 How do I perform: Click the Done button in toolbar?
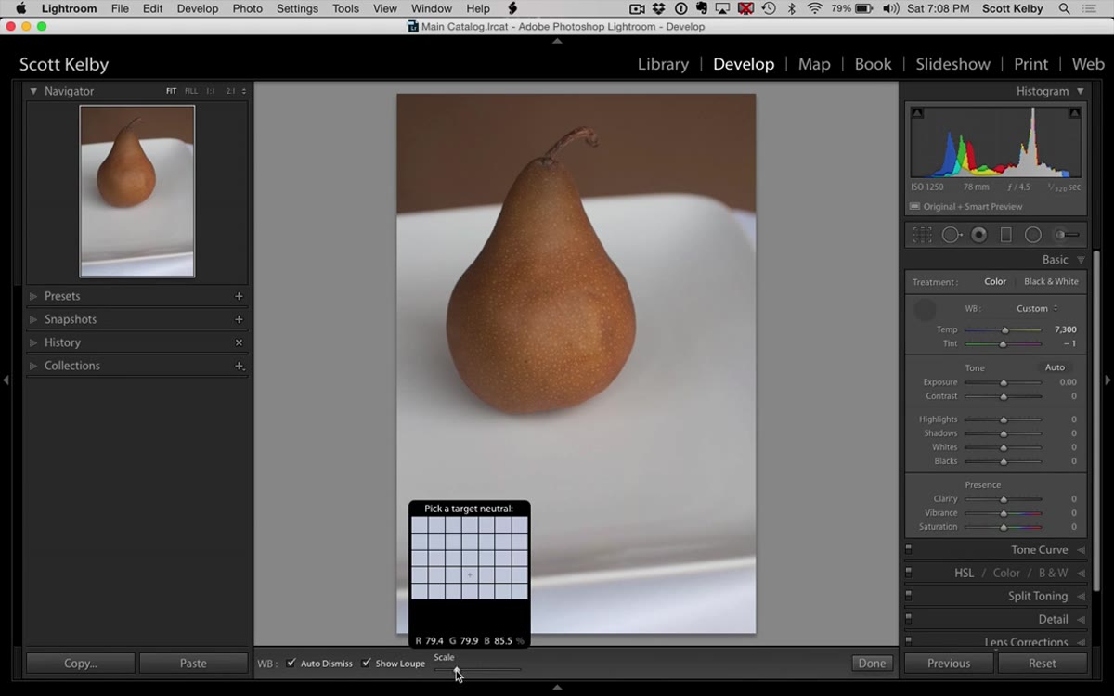pyautogui.click(x=872, y=664)
